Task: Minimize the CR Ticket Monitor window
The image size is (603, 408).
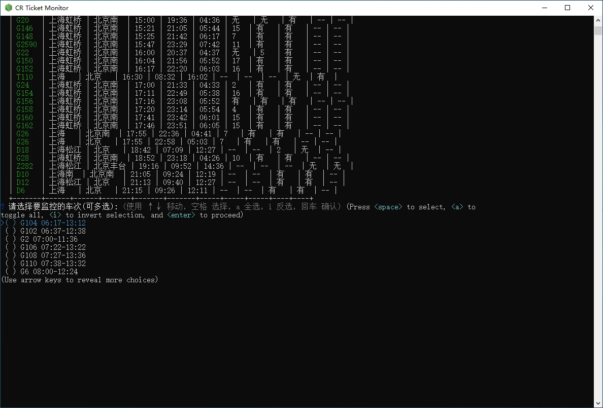Action: [x=544, y=8]
